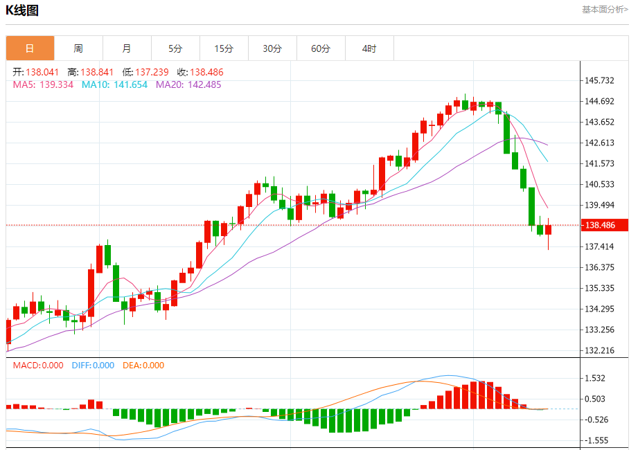Click the 高:138.841 high price value
The image size is (638, 450).
(x=90, y=73)
